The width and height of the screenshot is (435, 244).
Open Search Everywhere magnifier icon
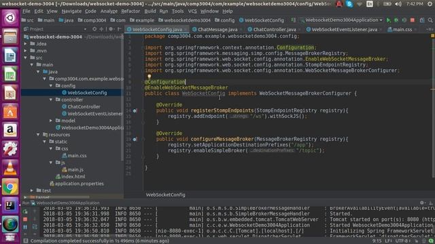pos(430,20)
